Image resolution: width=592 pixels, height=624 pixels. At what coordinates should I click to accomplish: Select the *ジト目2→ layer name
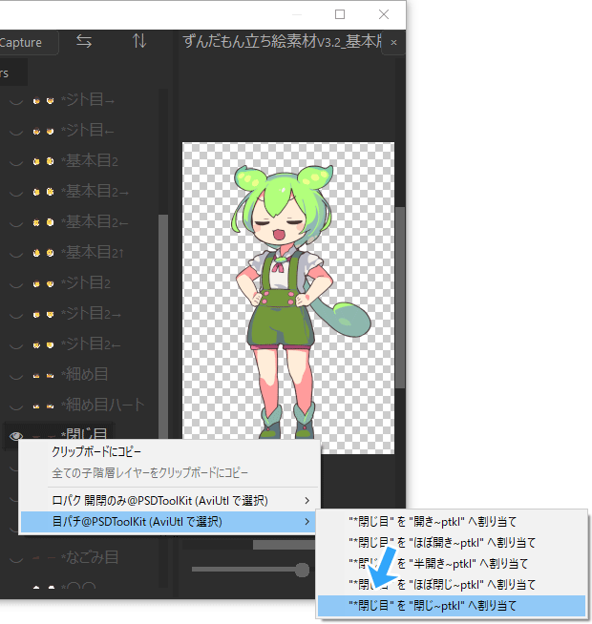(91, 314)
